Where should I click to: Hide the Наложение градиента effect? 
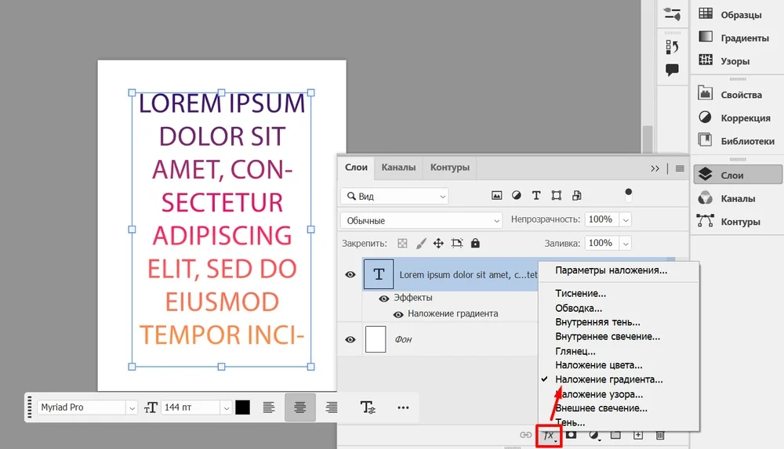[x=398, y=314]
